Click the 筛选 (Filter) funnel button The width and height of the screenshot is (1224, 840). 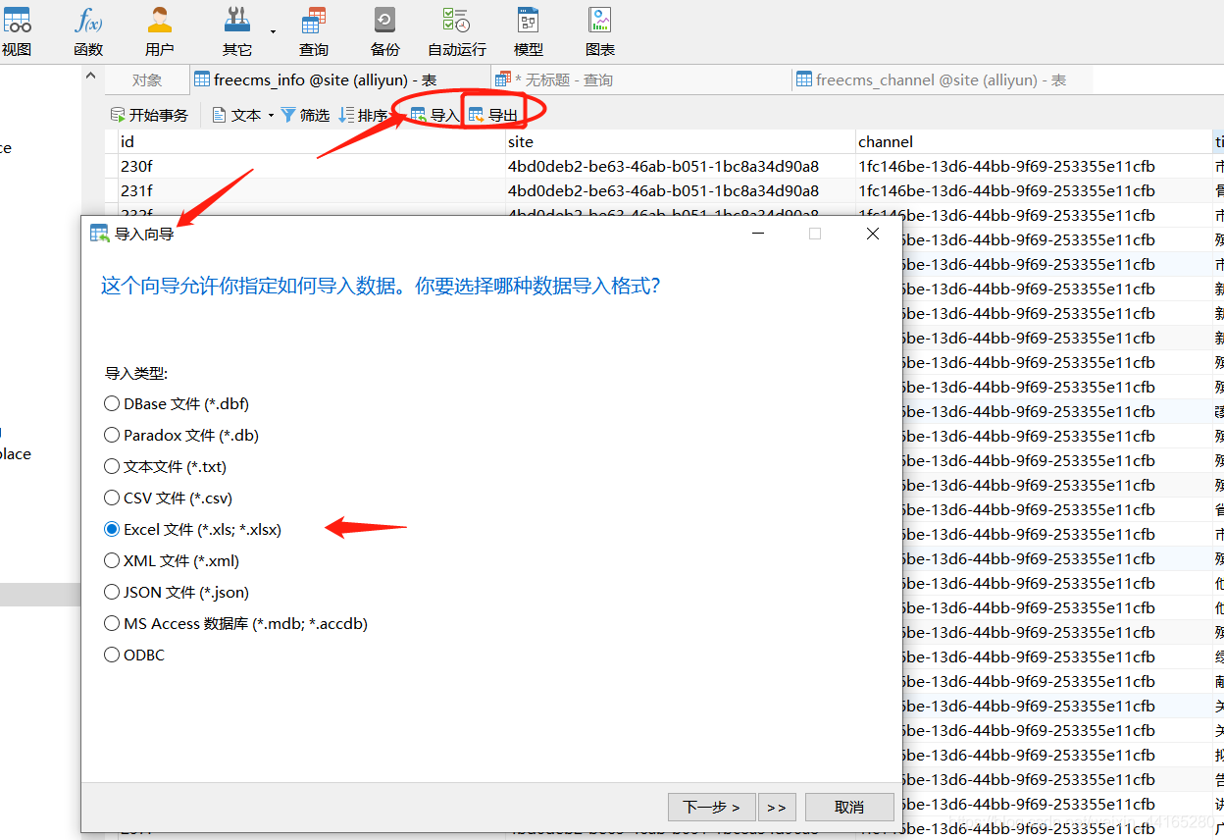coord(305,115)
